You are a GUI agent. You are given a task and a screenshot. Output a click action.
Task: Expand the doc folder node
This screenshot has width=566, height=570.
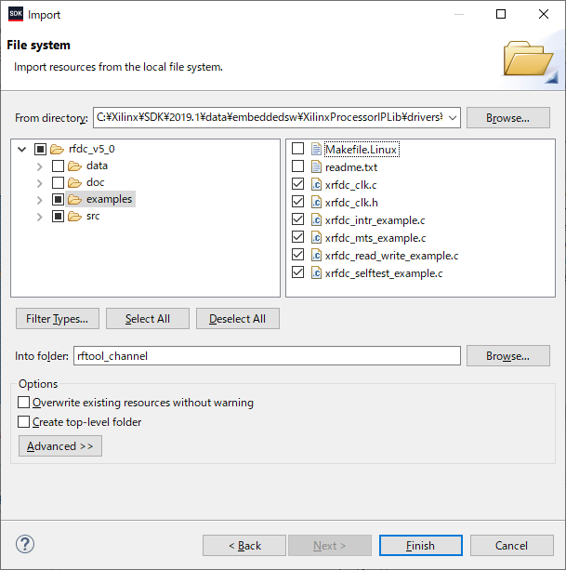[40, 183]
